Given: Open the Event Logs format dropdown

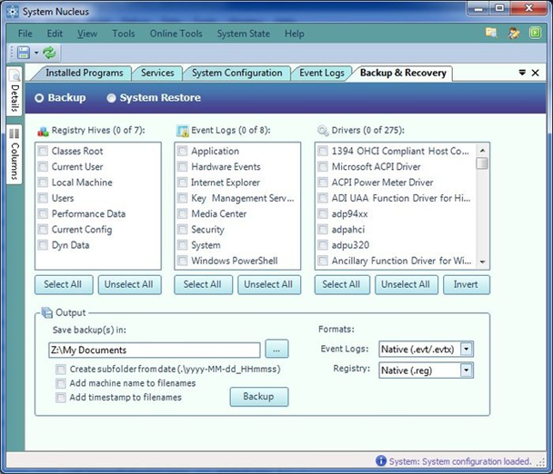Looking at the screenshot, I should point(467,349).
